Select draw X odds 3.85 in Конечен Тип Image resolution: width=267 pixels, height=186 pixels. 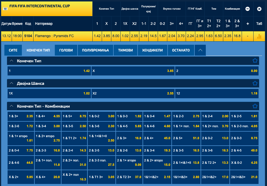133,71
